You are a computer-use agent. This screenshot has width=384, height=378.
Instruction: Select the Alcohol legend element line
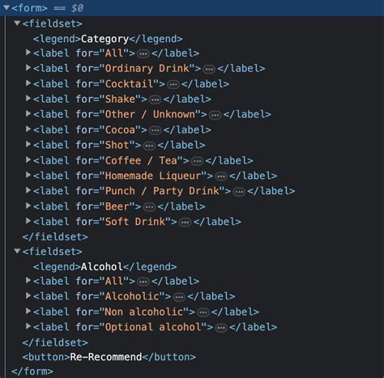pos(105,267)
